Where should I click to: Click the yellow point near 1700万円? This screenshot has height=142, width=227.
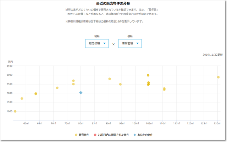tap(22, 99)
